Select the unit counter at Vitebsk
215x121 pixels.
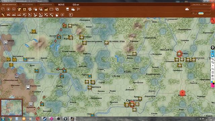pyautogui.click(x=90, y=87)
